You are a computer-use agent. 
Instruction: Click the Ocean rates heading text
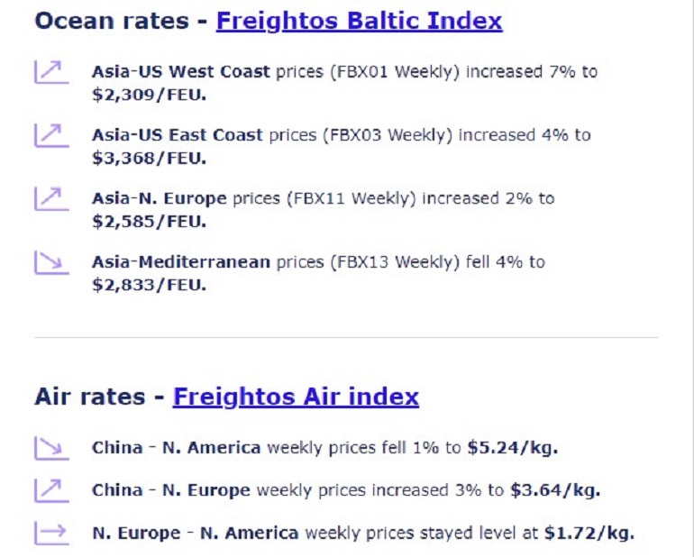pyautogui.click(x=112, y=21)
